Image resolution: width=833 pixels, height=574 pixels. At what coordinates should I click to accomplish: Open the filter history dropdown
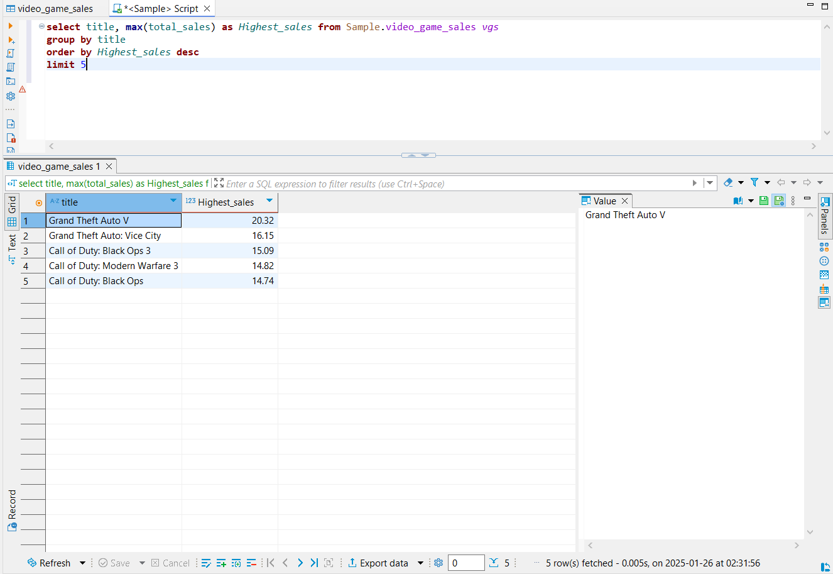point(710,183)
